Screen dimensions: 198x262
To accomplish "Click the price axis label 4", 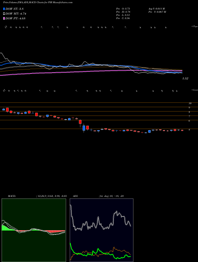I will pos(189,129).
